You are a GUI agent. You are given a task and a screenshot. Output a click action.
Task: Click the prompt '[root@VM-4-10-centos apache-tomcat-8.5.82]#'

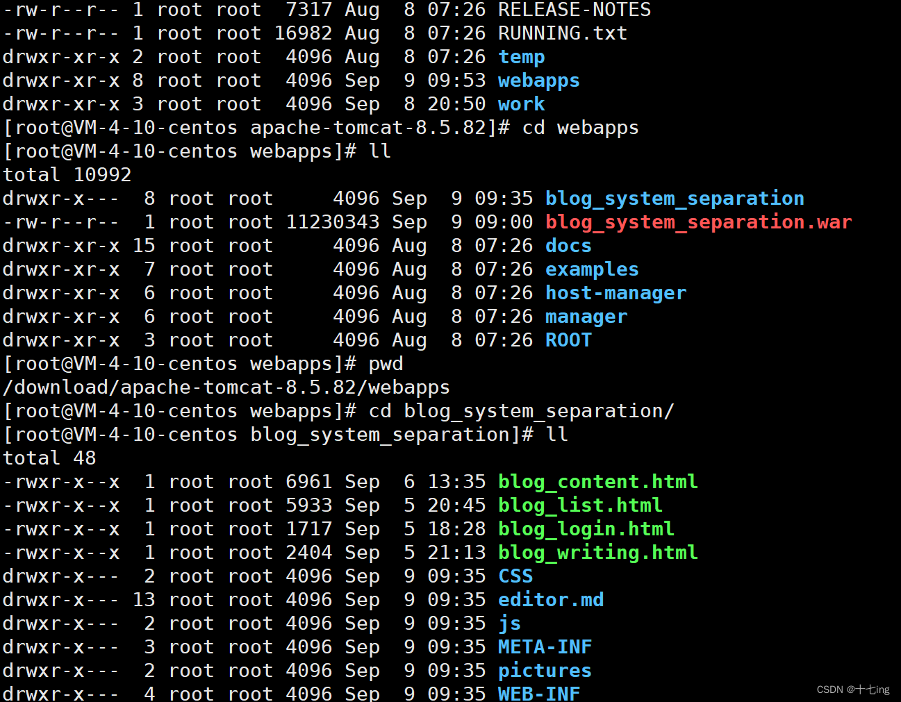(x=256, y=128)
